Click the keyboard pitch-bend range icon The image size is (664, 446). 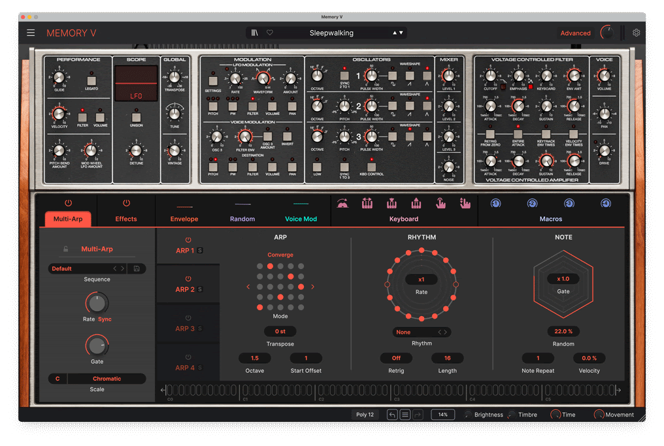(x=367, y=204)
